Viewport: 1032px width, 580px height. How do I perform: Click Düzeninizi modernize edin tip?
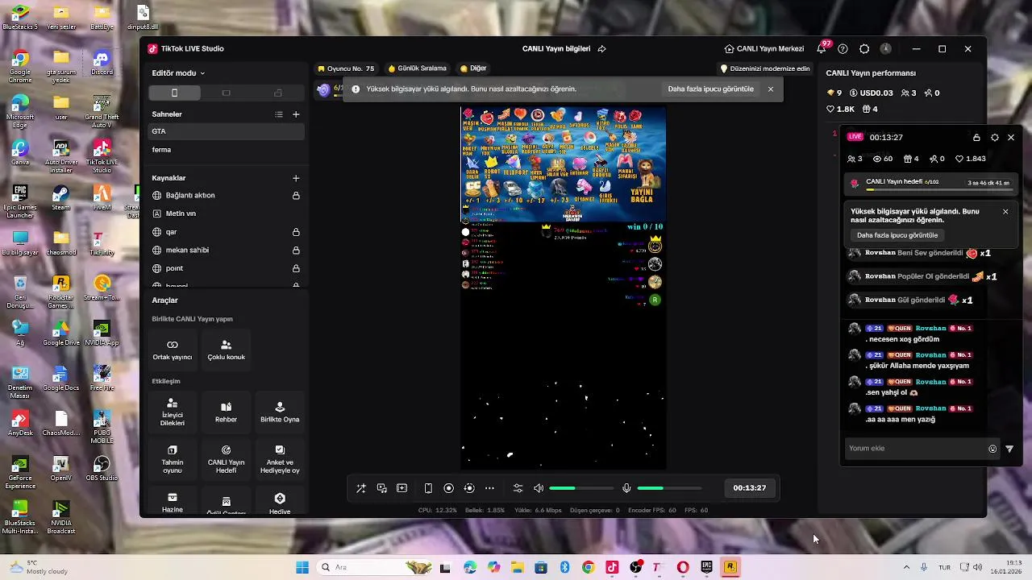(x=765, y=68)
